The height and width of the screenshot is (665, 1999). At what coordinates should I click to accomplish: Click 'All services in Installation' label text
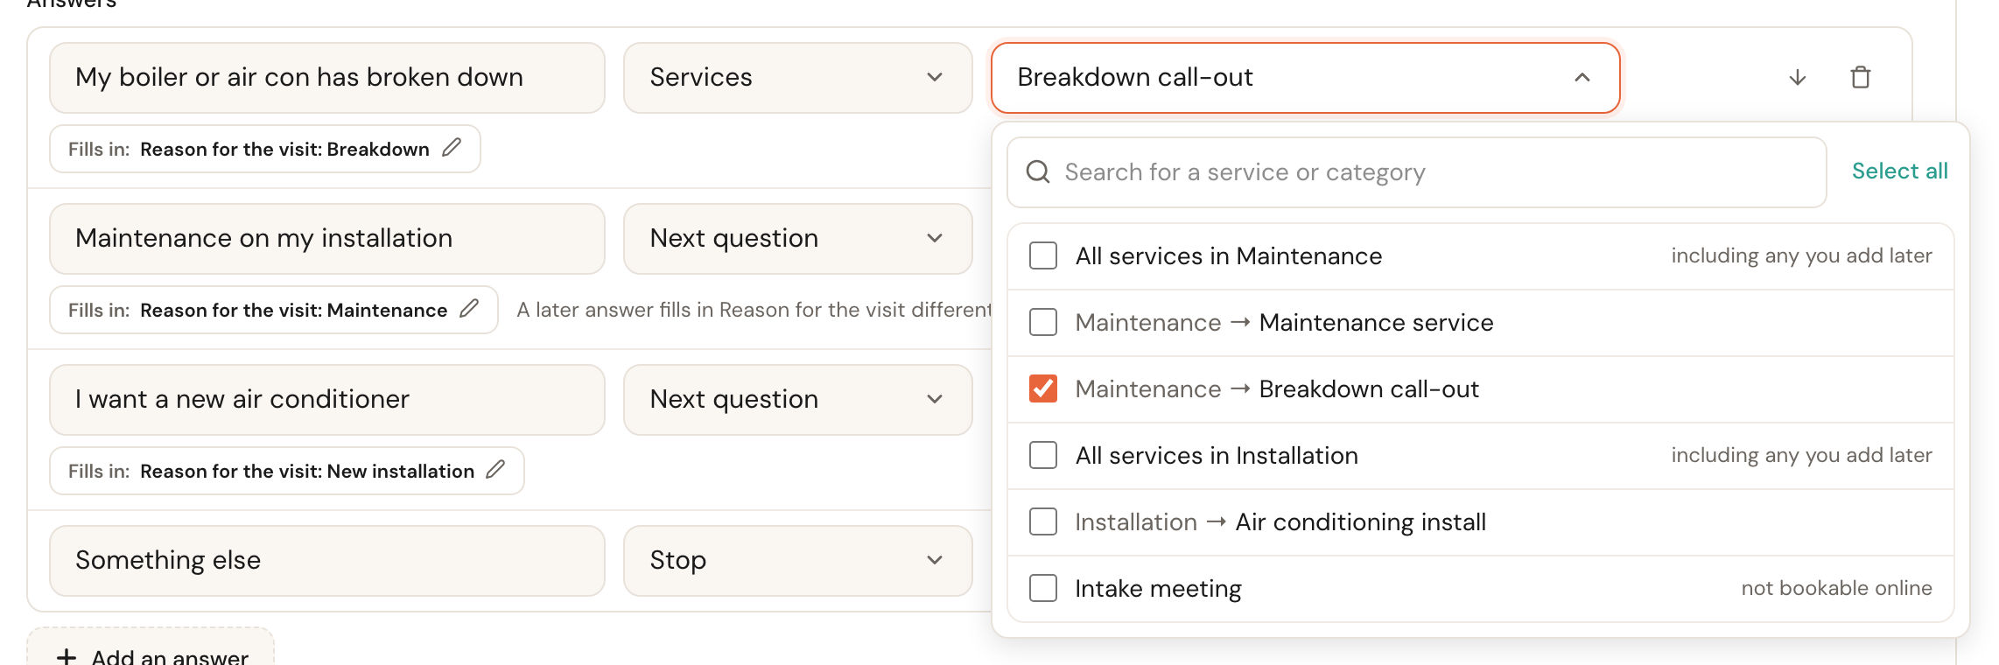point(1217,456)
